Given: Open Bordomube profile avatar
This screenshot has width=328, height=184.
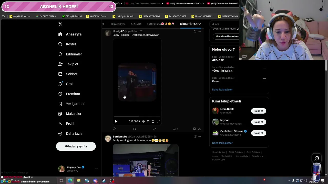Looking at the screenshot, I should [x=108, y=139].
